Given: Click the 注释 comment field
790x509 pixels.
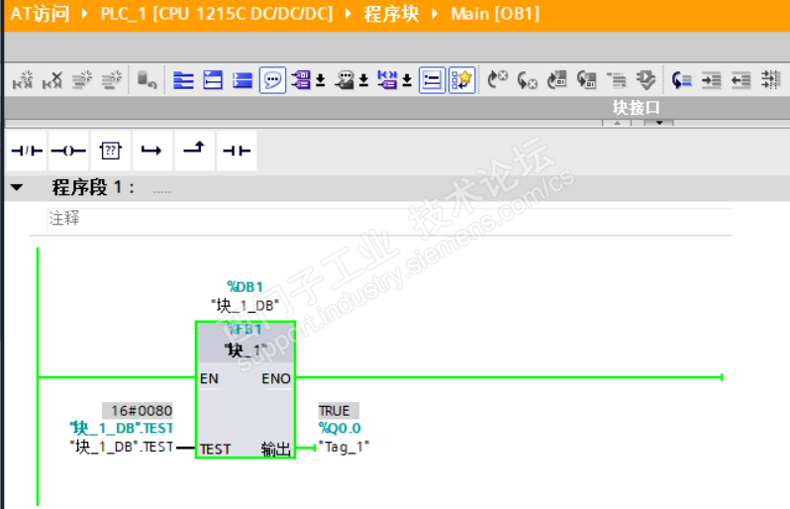Looking at the screenshot, I should click(389, 219).
